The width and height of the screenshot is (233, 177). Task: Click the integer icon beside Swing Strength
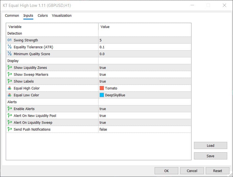click(x=10, y=40)
